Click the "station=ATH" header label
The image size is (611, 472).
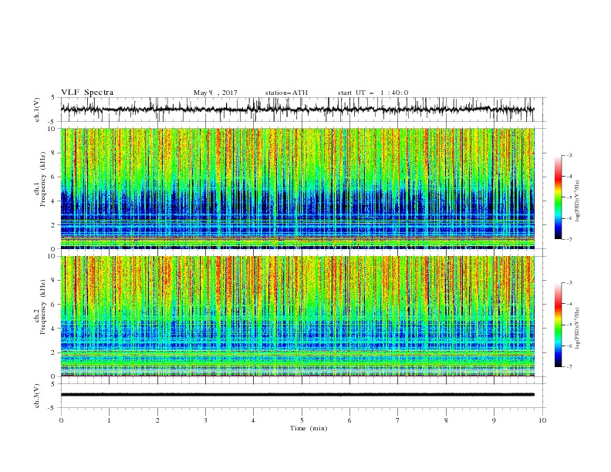[286, 93]
